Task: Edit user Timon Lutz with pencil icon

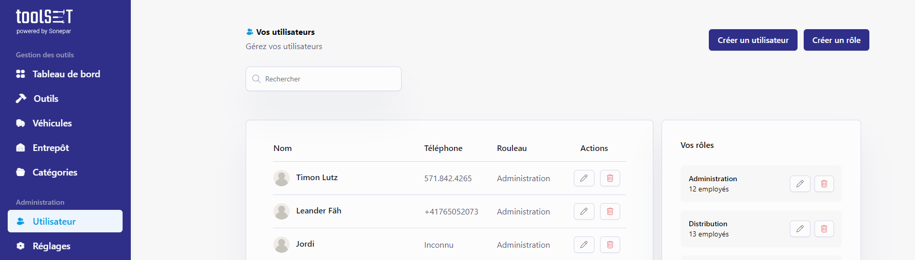Action: pyautogui.click(x=584, y=178)
